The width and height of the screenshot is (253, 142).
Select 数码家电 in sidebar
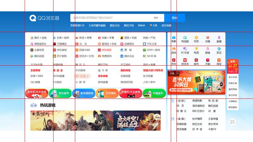click(233, 107)
